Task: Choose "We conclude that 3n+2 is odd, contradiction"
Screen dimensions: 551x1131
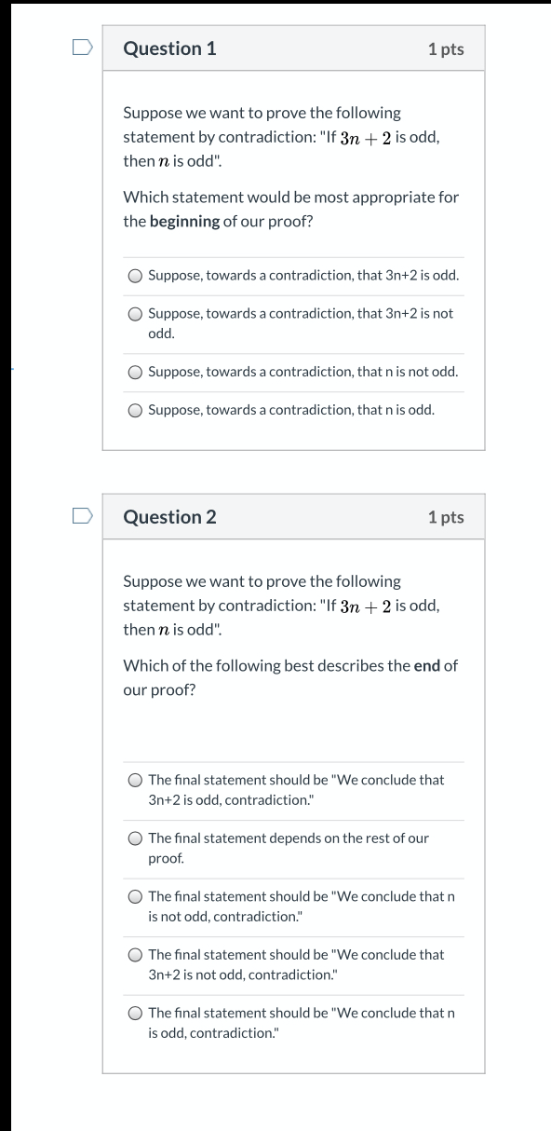Action: coord(136,781)
